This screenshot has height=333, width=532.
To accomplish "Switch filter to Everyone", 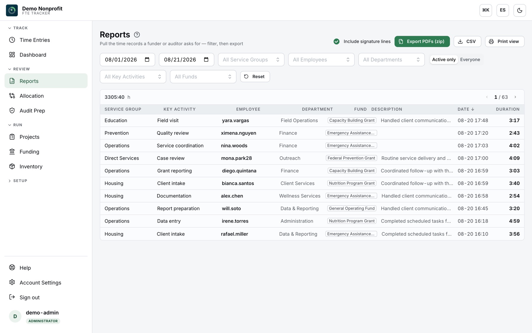I will (x=470, y=59).
